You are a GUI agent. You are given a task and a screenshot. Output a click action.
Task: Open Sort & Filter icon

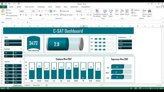click(x=144, y=11)
